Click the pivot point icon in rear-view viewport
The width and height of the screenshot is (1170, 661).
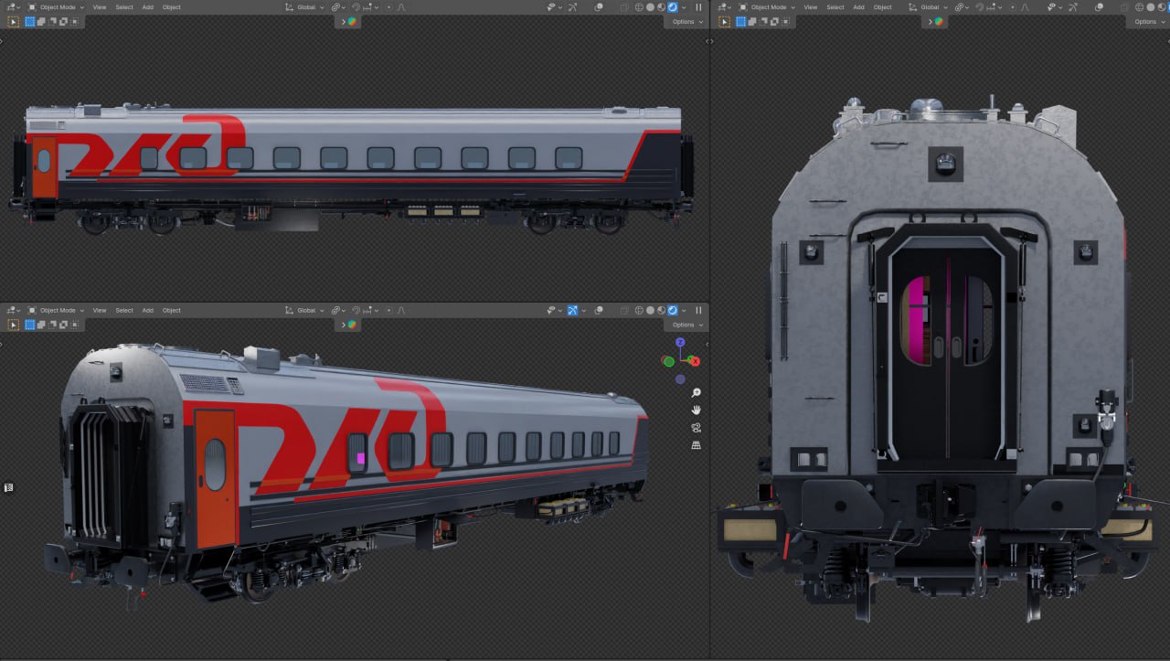[961, 7]
